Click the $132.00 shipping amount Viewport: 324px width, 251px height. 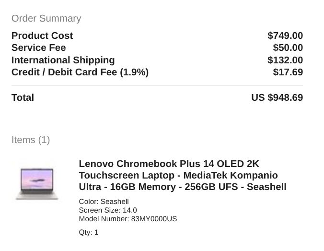285,60
